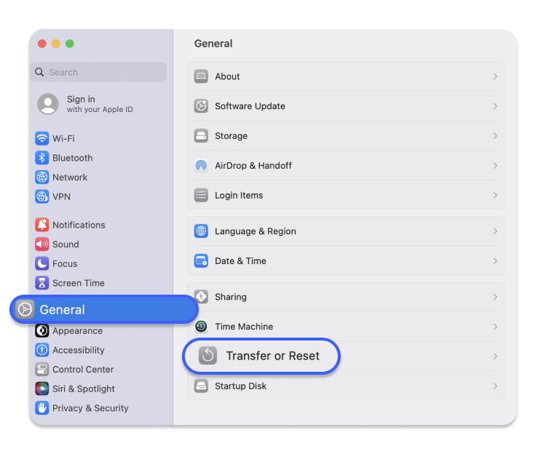Click the Privacy & Security hand icon
Viewport: 546px width, 454px height.
click(x=41, y=407)
